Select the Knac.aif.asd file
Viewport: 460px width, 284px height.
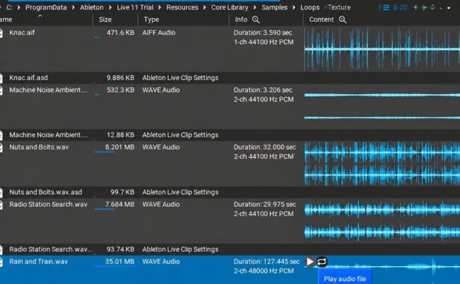pos(28,78)
